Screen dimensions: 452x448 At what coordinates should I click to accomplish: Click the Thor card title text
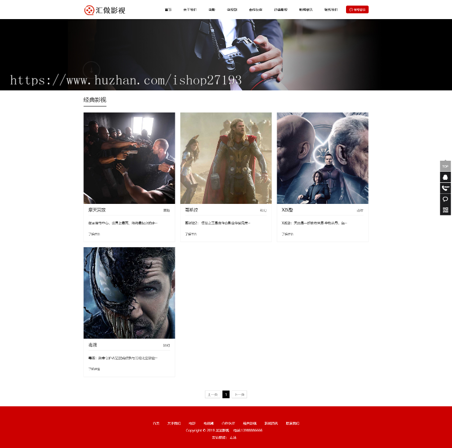(x=191, y=210)
